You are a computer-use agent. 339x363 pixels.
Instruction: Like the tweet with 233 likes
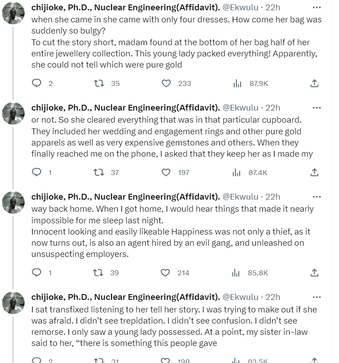[x=166, y=83]
